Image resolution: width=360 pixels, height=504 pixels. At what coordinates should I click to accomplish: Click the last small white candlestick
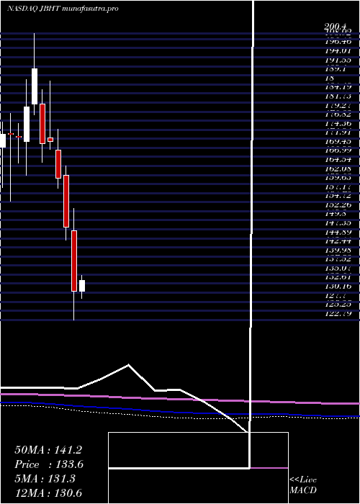82,286
